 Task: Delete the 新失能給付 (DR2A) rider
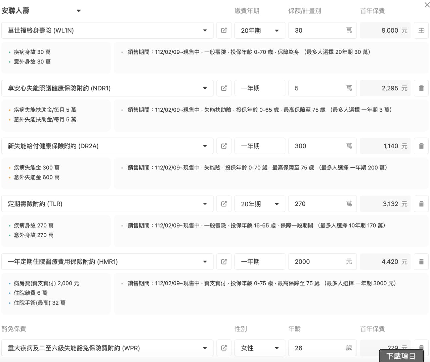point(421,146)
